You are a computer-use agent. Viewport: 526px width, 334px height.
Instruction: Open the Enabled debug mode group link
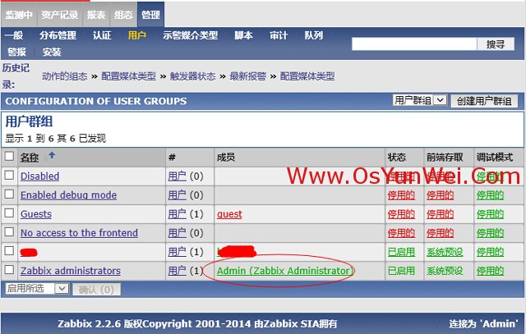[x=68, y=195]
